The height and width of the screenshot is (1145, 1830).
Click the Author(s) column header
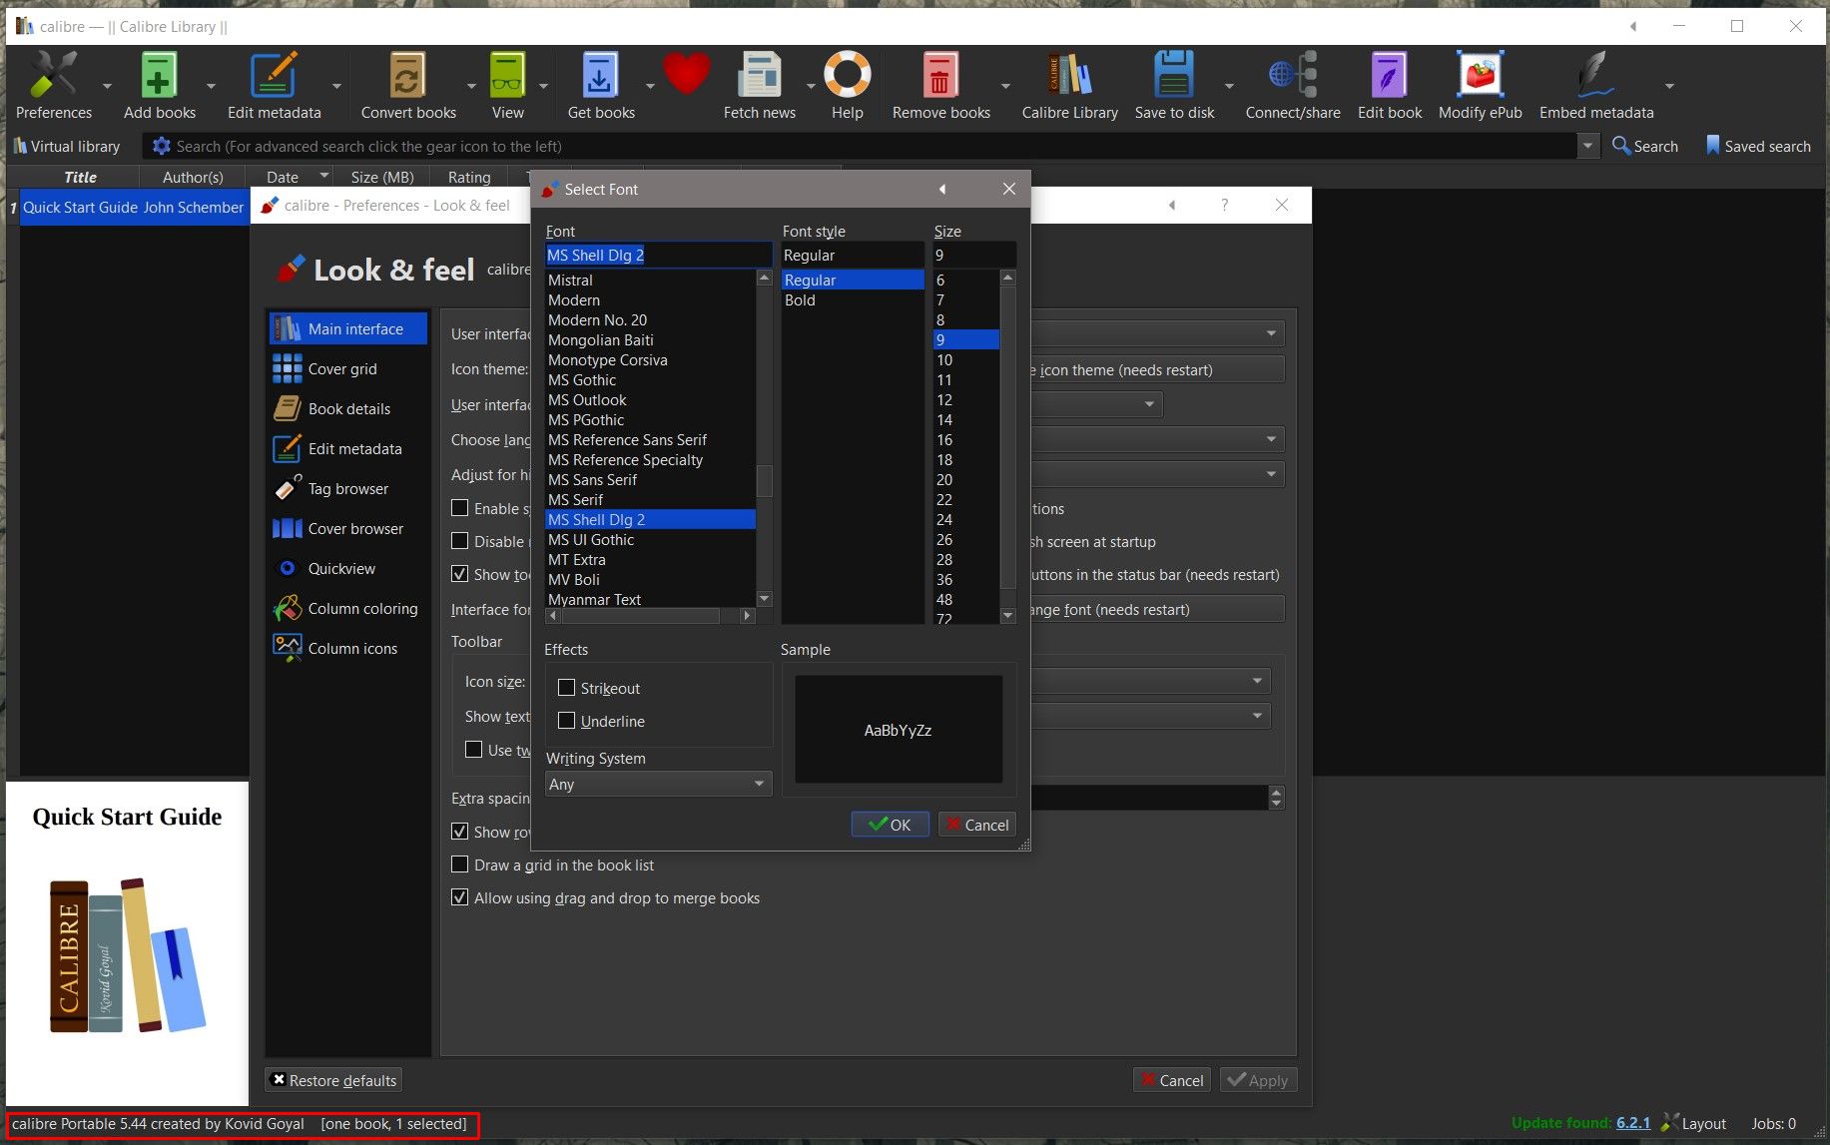click(x=193, y=177)
